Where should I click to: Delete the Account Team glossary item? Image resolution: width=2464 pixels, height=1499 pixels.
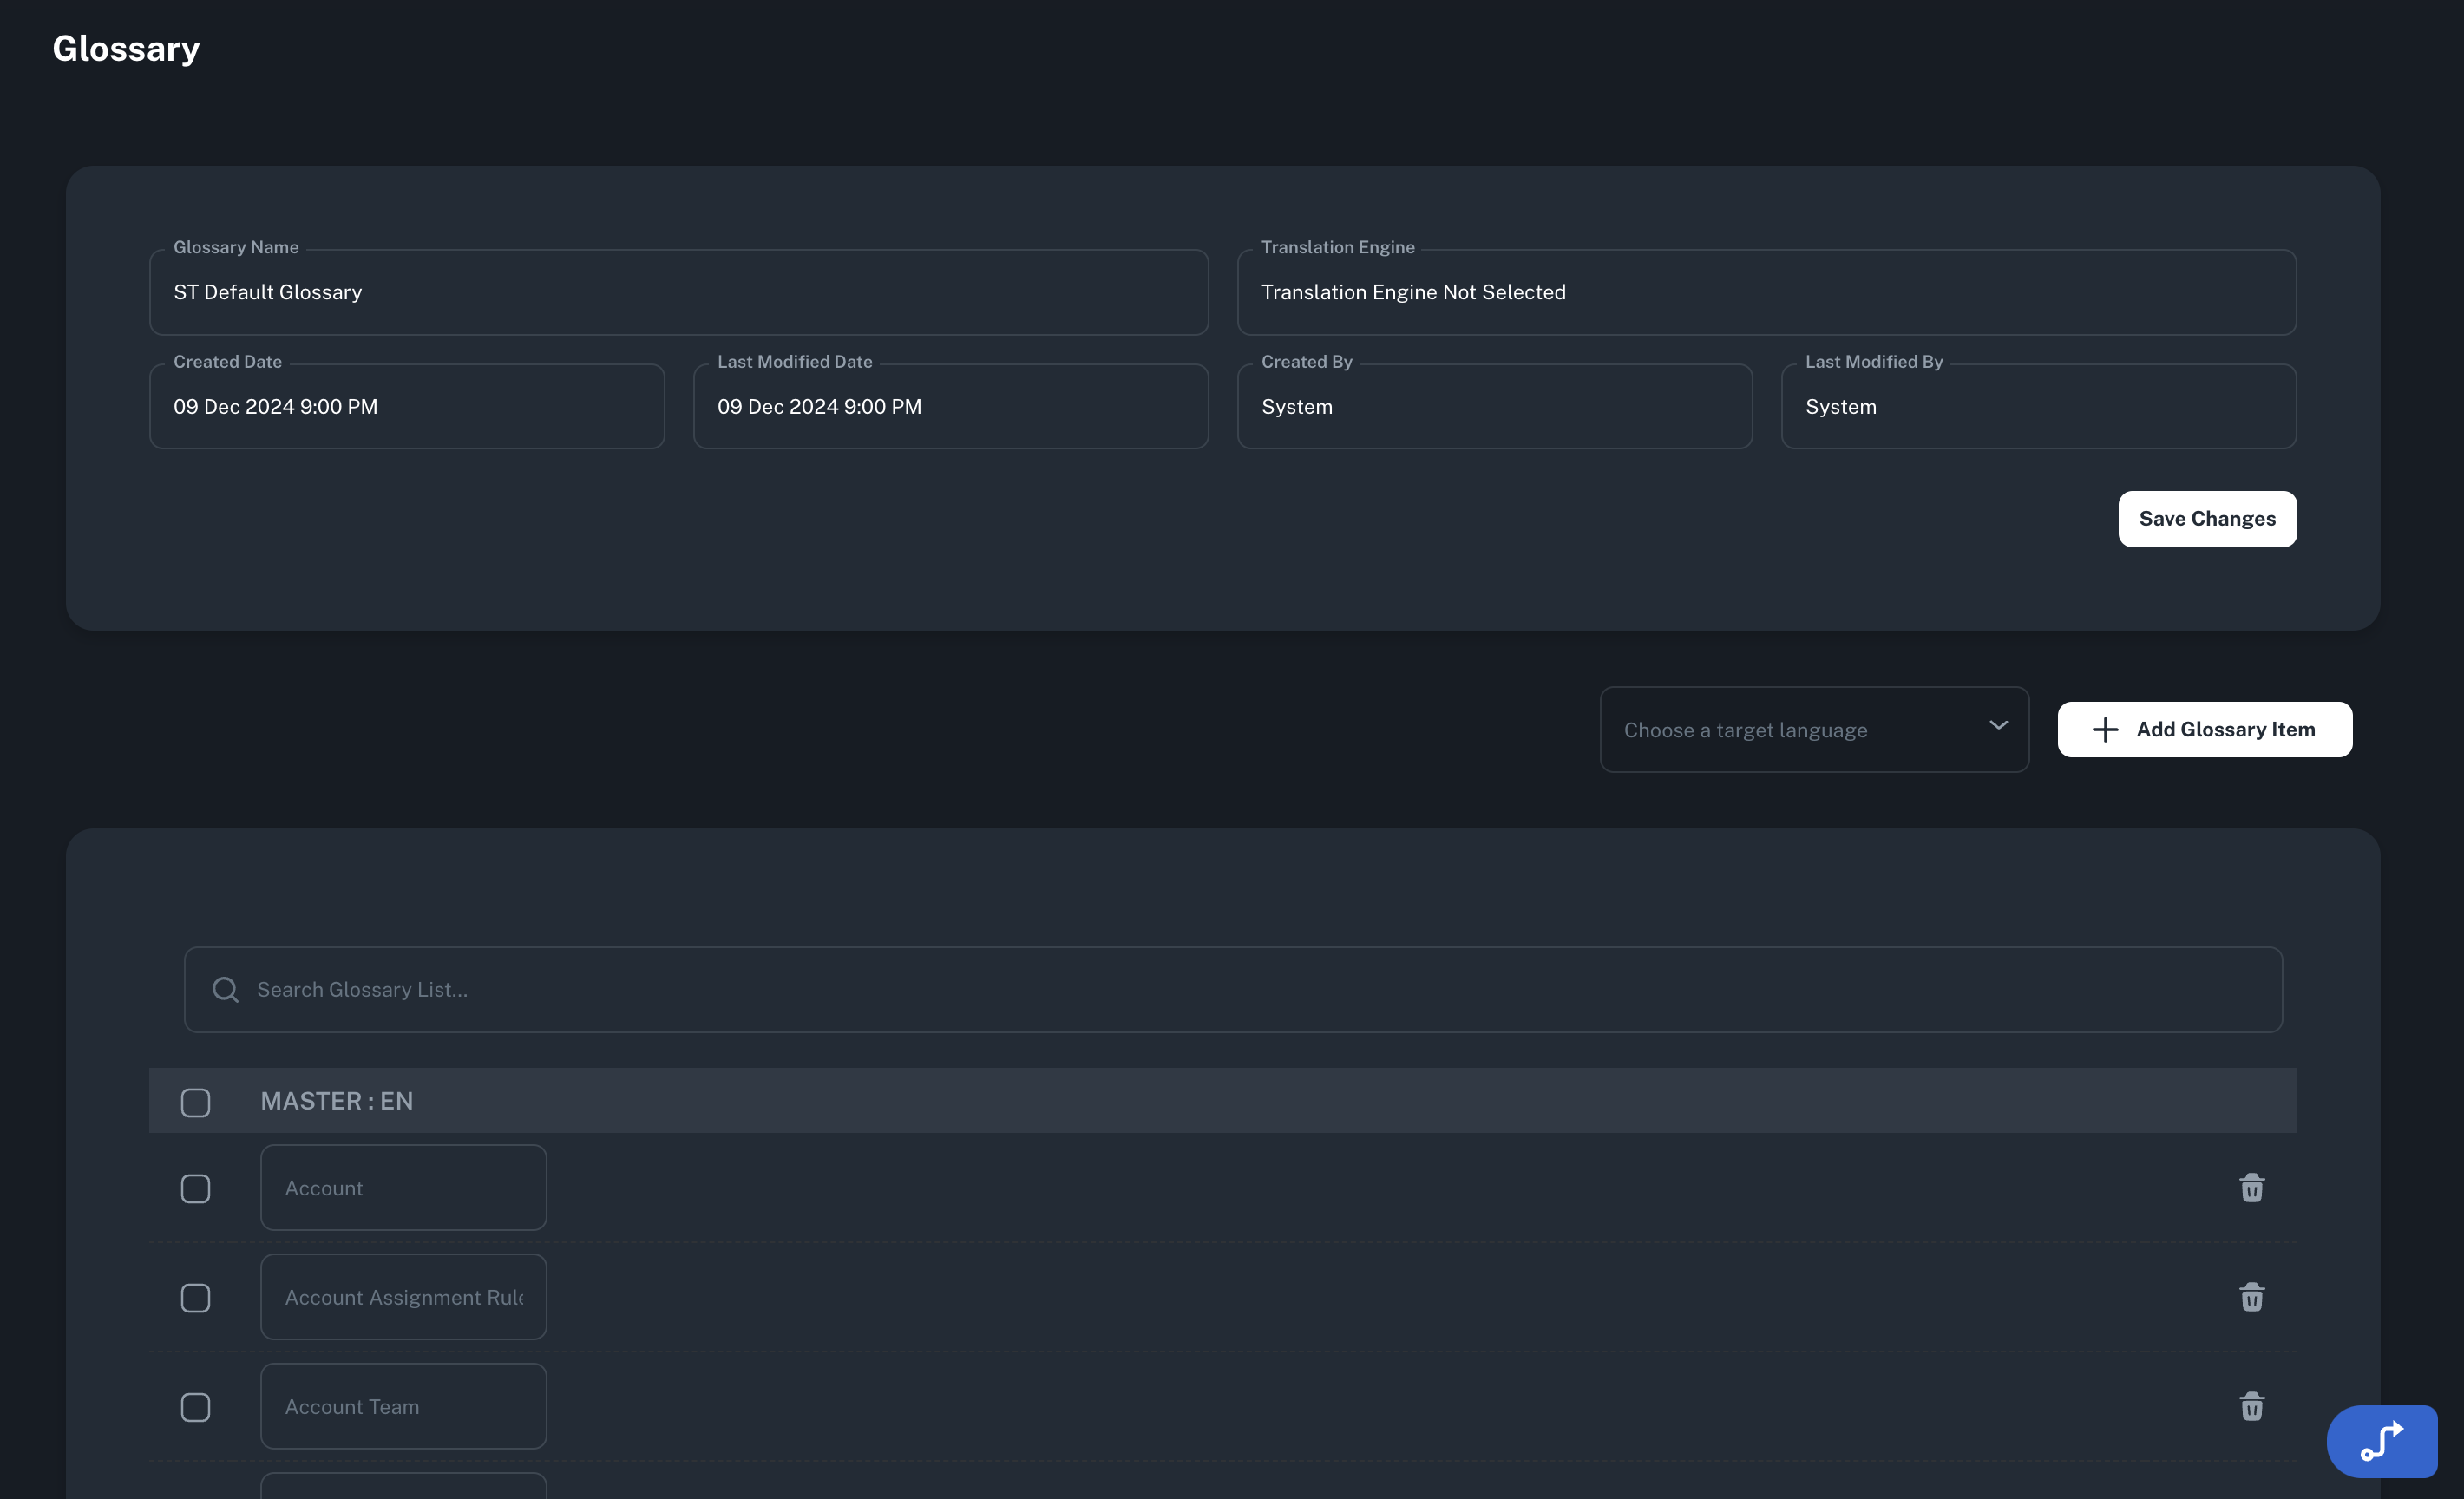coord(2251,1406)
